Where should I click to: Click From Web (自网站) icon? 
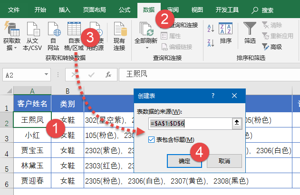click(54, 29)
